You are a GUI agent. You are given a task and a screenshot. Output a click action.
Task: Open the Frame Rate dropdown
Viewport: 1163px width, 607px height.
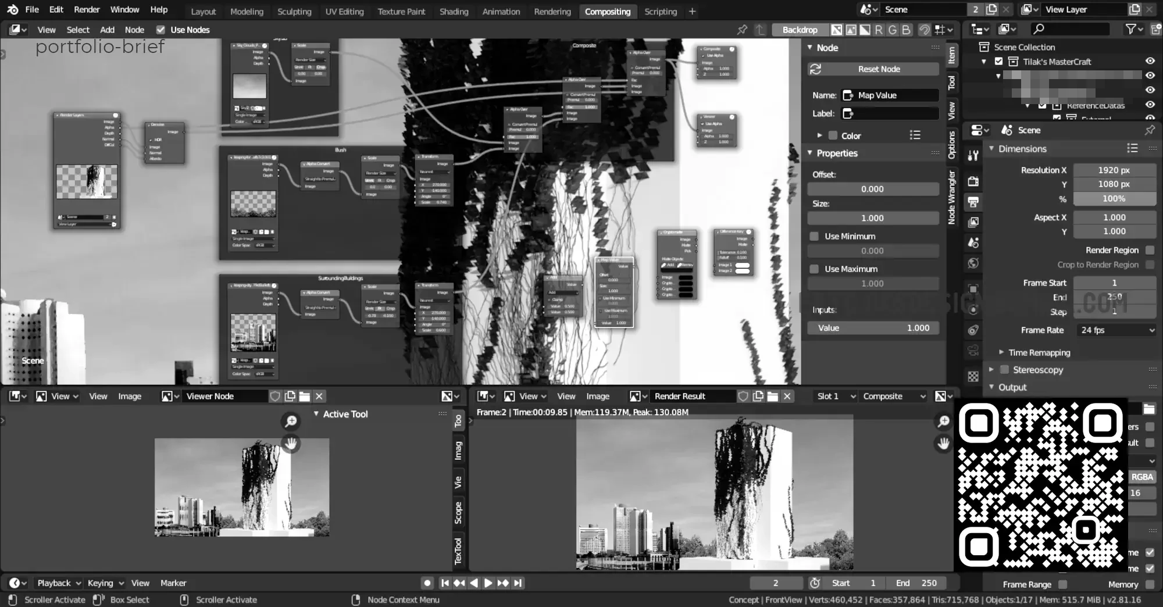coord(1115,330)
